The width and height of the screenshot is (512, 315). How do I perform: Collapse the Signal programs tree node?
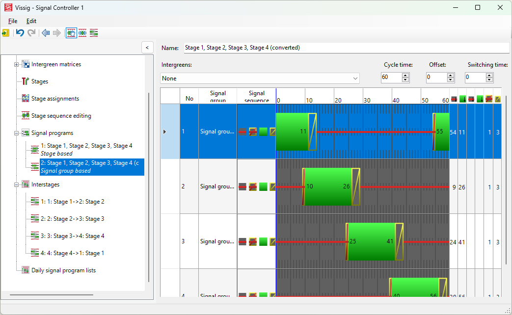[x=17, y=133]
